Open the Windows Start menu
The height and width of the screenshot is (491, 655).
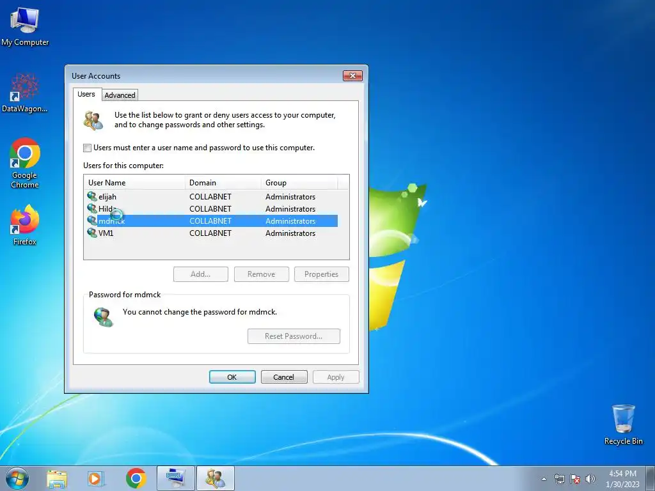click(17, 478)
